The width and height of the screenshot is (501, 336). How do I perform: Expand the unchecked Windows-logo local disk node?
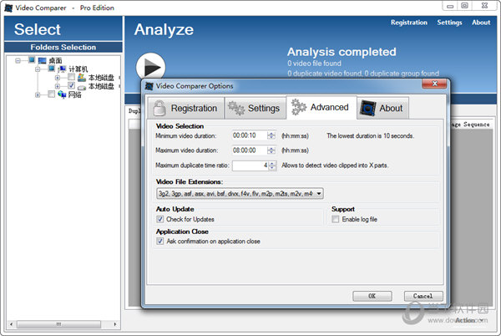tap(58, 78)
